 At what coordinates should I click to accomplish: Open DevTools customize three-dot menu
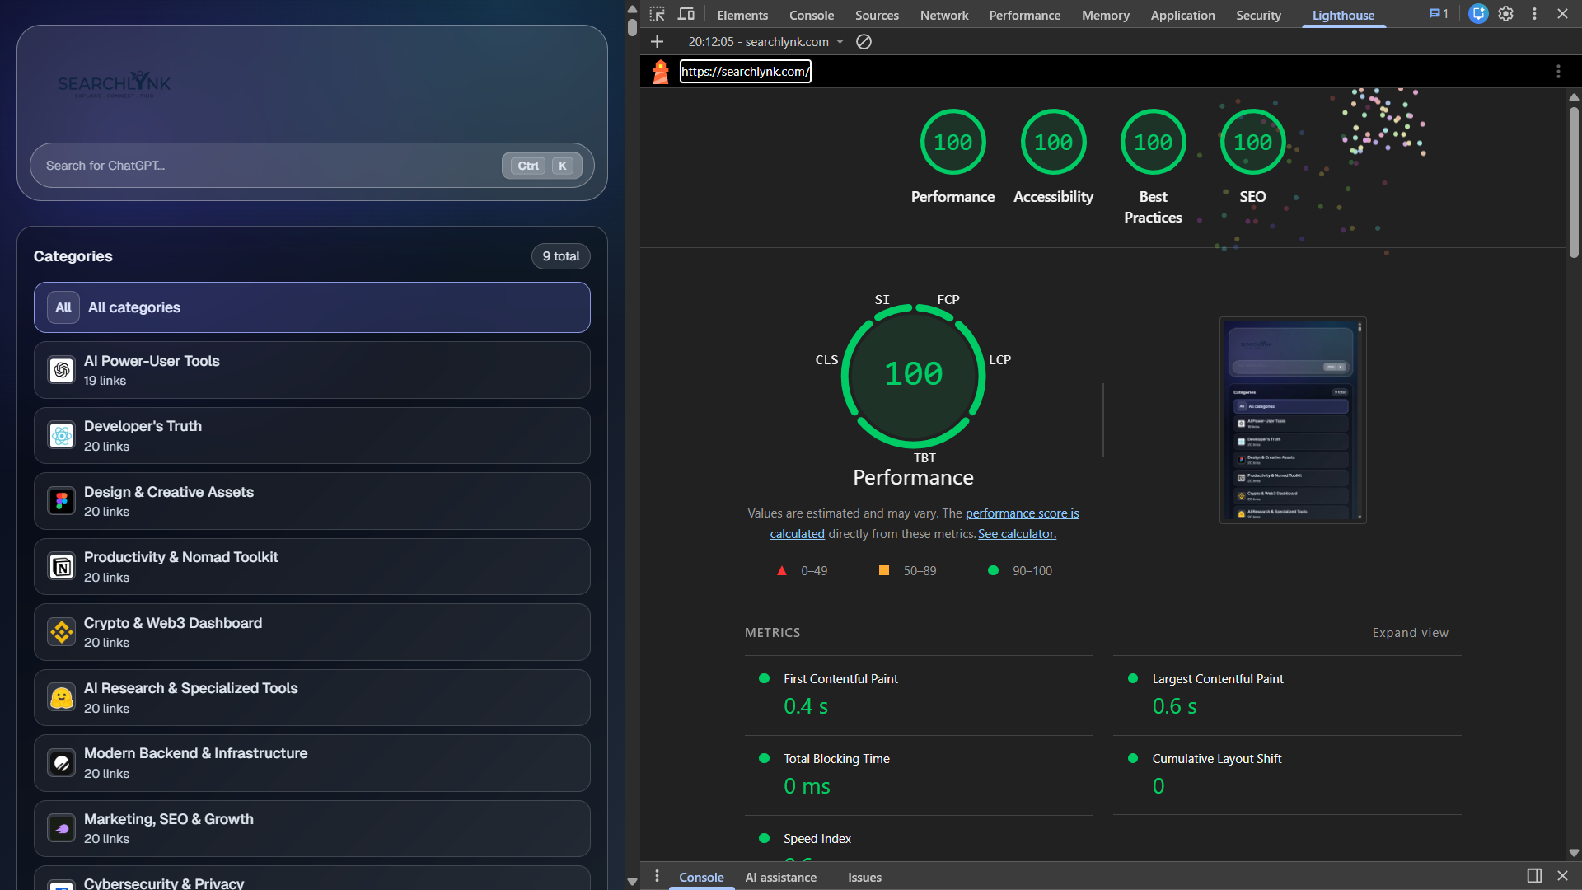(1534, 14)
